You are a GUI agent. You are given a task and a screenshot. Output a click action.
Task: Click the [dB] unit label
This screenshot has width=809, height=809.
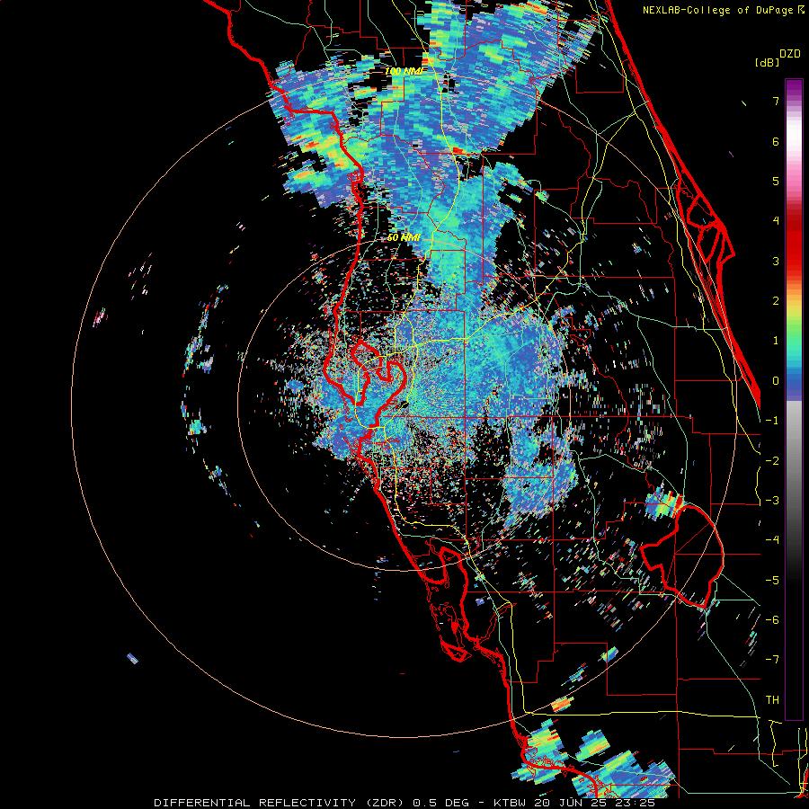pos(768,62)
